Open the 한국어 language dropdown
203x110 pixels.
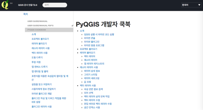191,5
